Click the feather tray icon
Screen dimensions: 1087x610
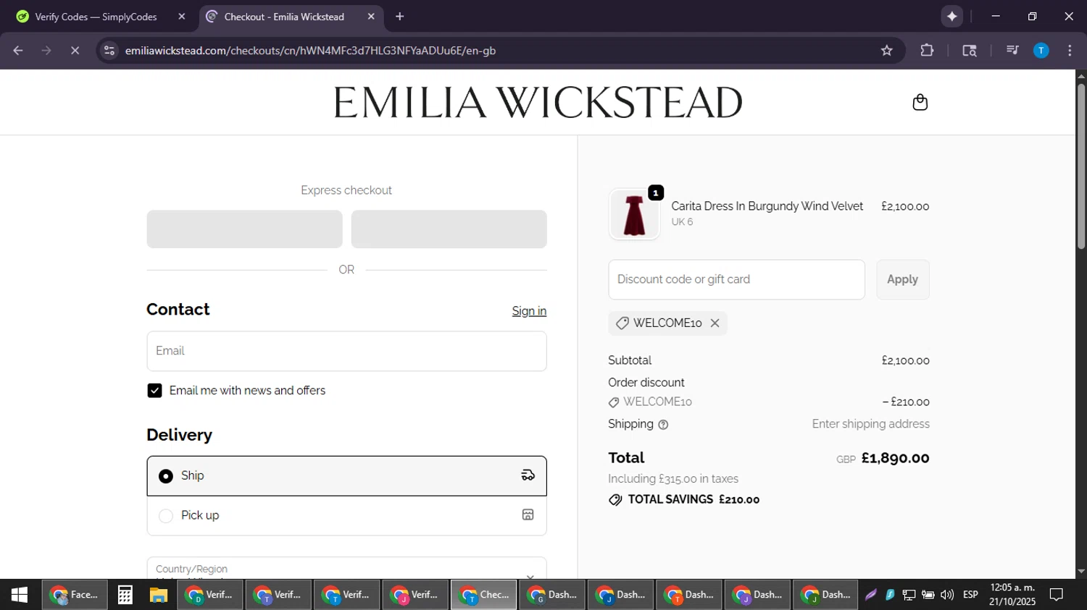(x=871, y=595)
